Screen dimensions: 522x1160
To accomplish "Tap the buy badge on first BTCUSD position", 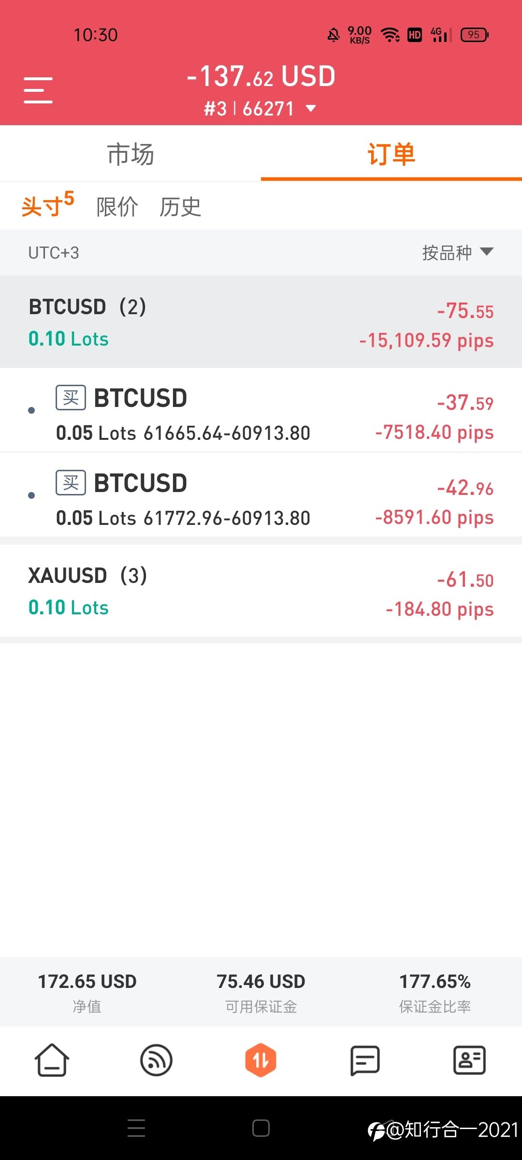I will pyautogui.click(x=71, y=398).
